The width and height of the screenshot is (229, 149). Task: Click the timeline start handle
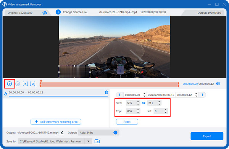tap(40, 84)
